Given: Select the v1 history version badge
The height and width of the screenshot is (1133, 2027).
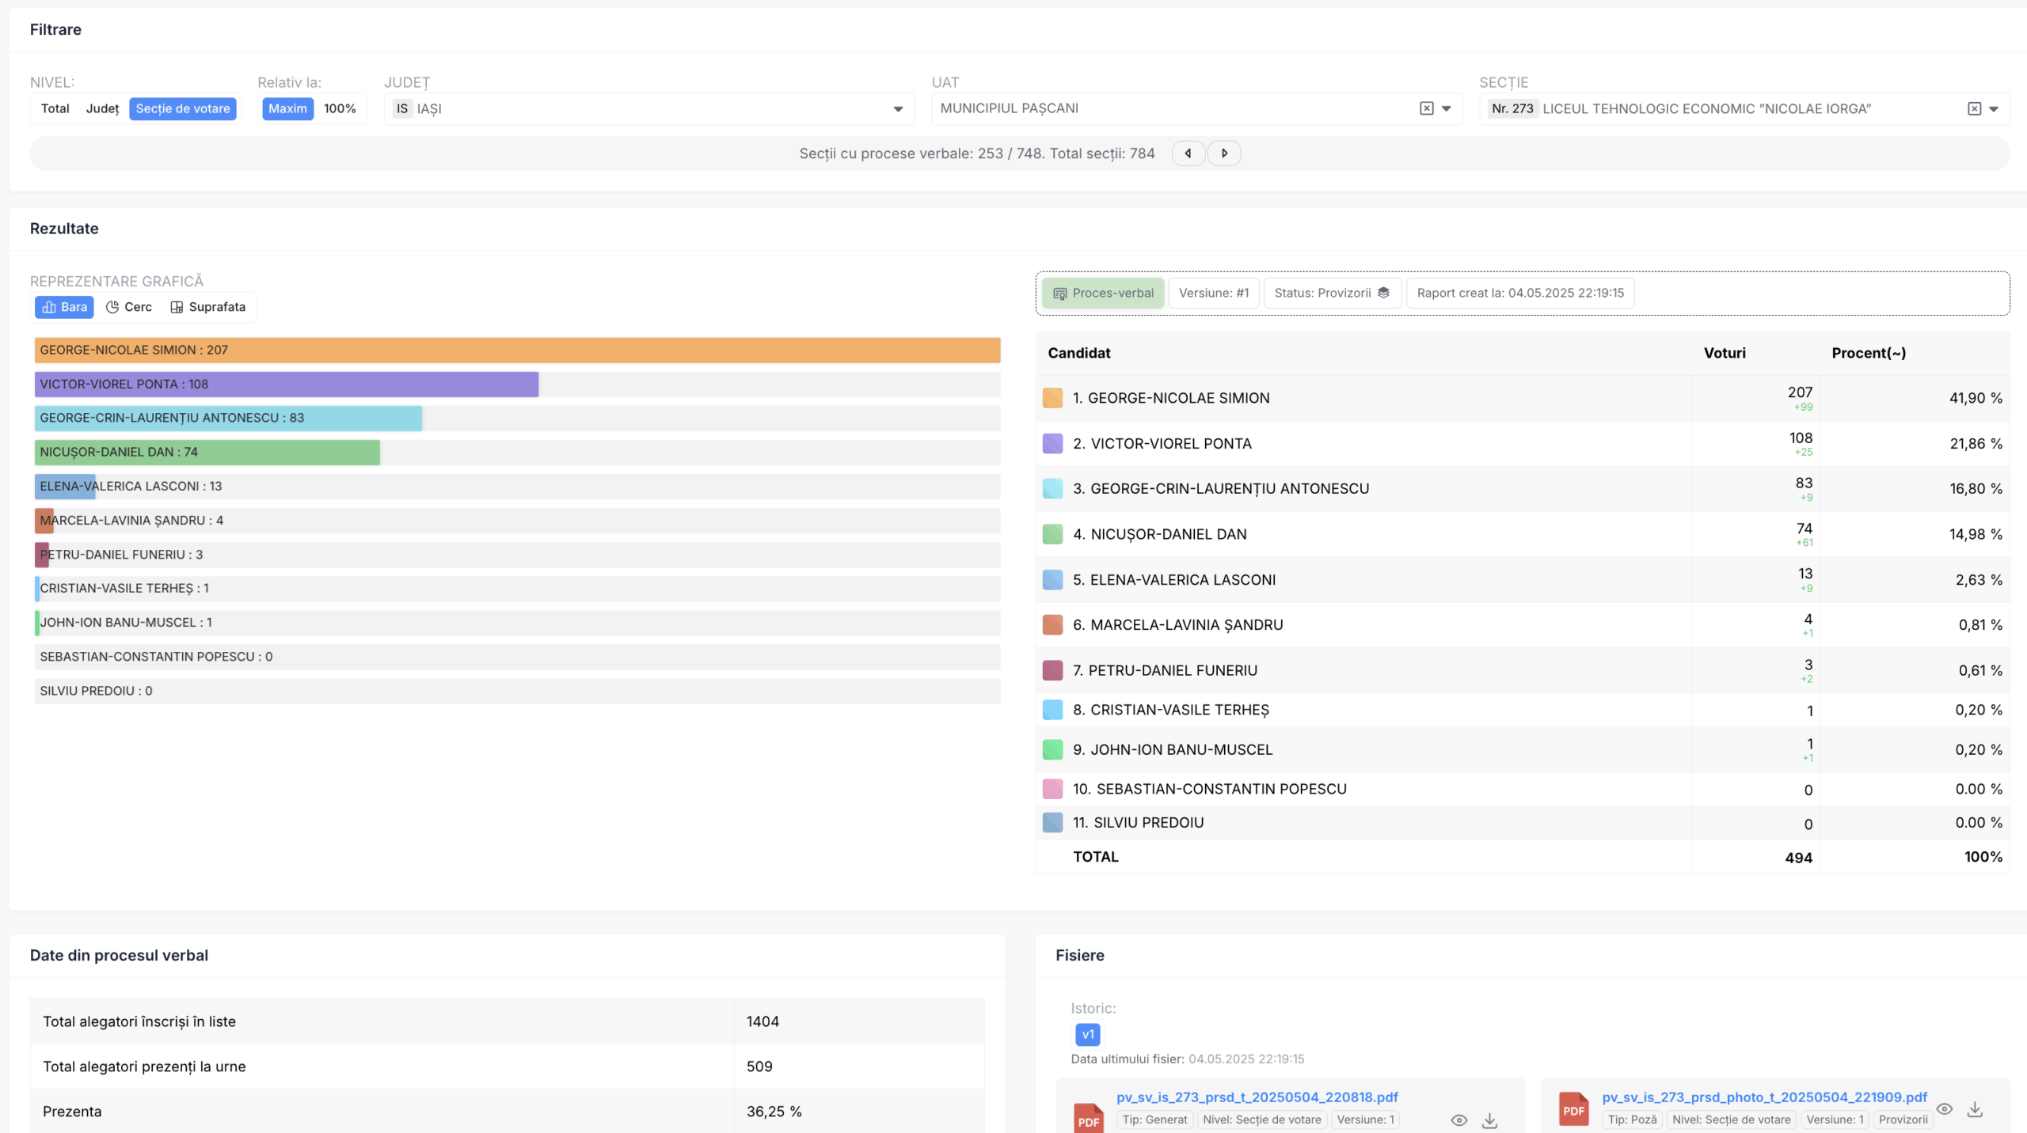Looking at the screenshot, I should (x=1087, y=1034).
